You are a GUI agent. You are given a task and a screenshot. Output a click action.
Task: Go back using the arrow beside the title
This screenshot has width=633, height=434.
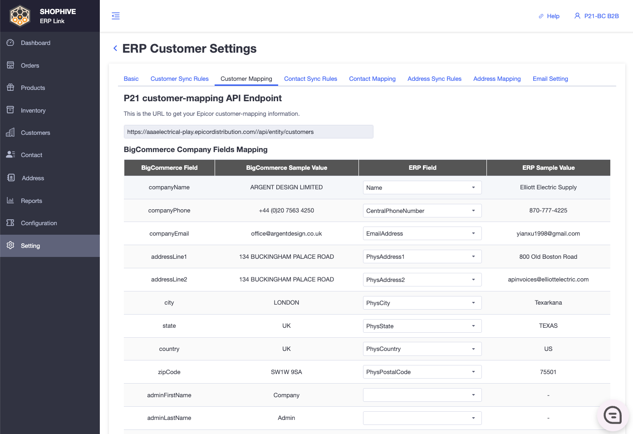(115, 48)
